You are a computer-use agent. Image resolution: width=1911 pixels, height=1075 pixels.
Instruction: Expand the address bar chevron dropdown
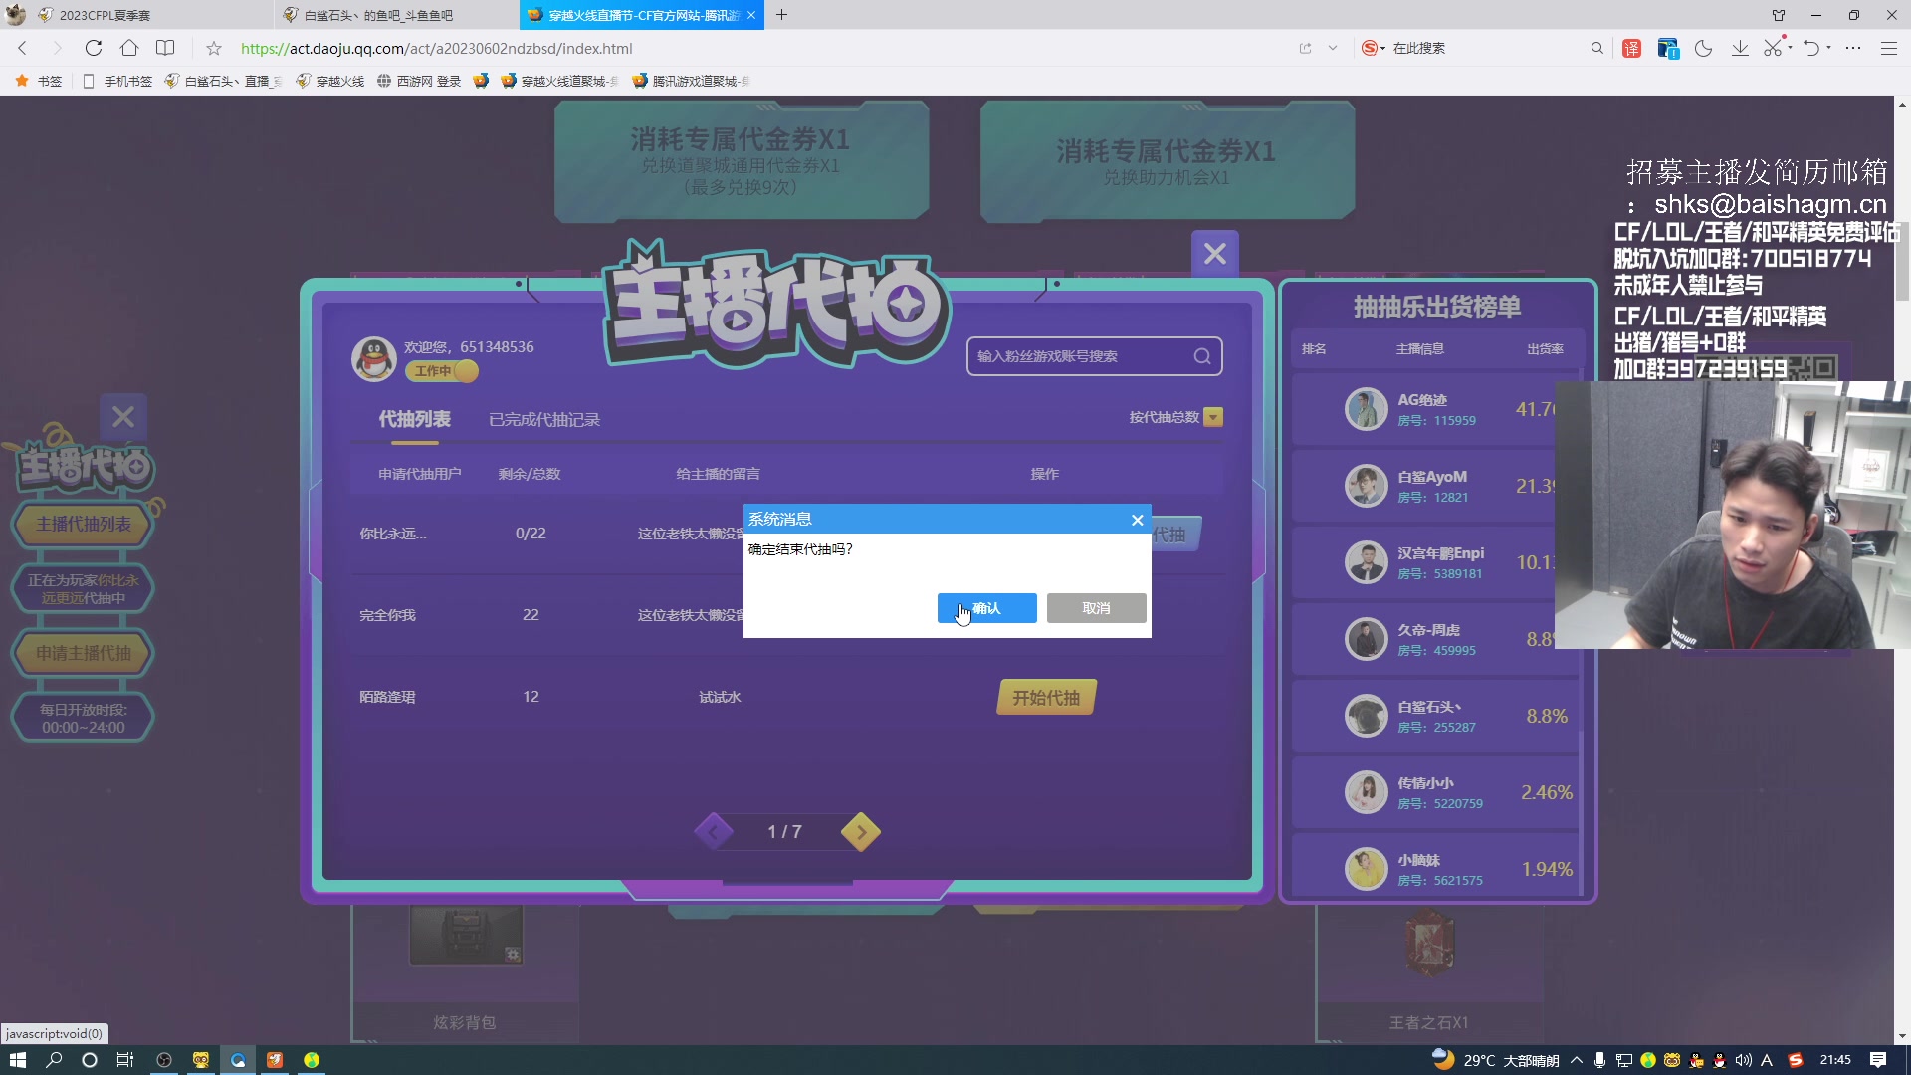[1332, 48]
